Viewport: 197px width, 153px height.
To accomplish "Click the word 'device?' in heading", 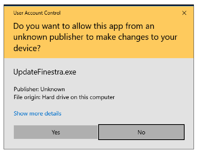I will [x=27, y=48].
